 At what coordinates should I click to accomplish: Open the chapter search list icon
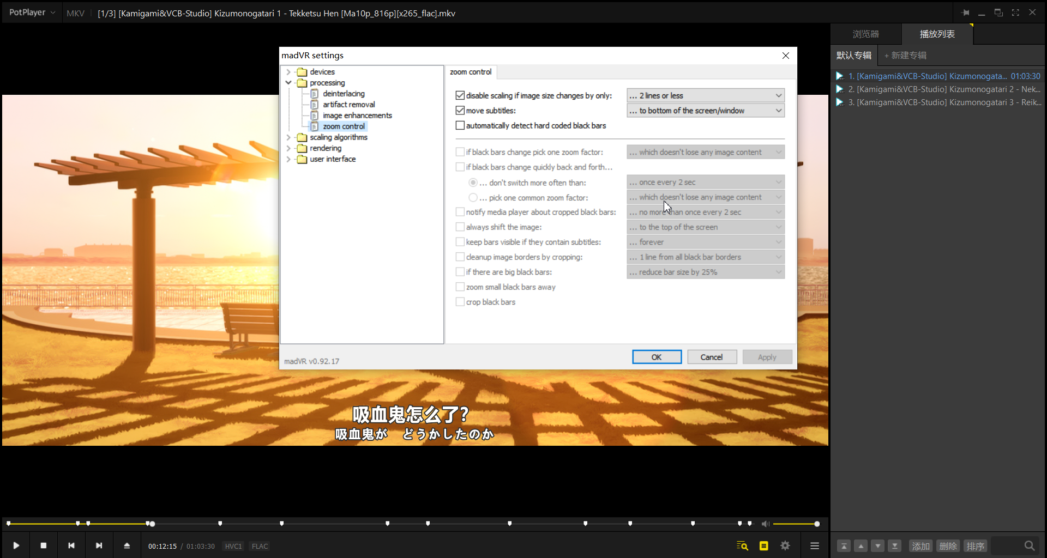742,545
